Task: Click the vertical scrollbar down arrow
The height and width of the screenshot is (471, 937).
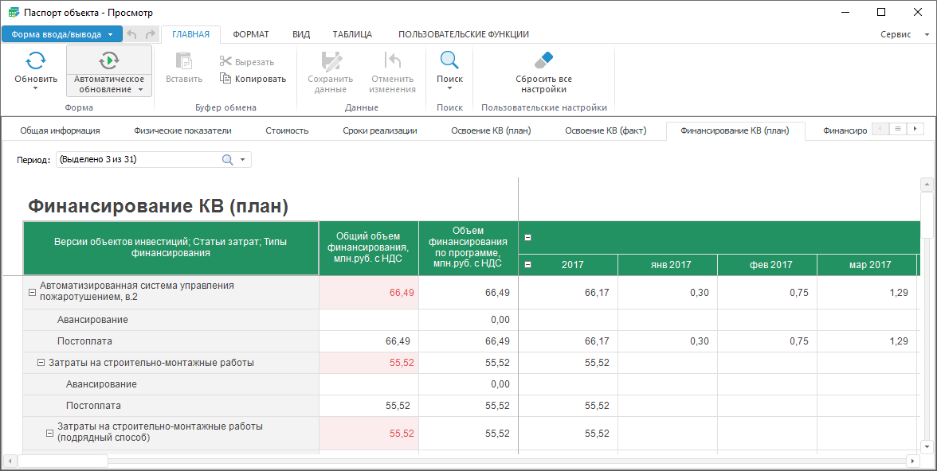Action: [927, 446]
